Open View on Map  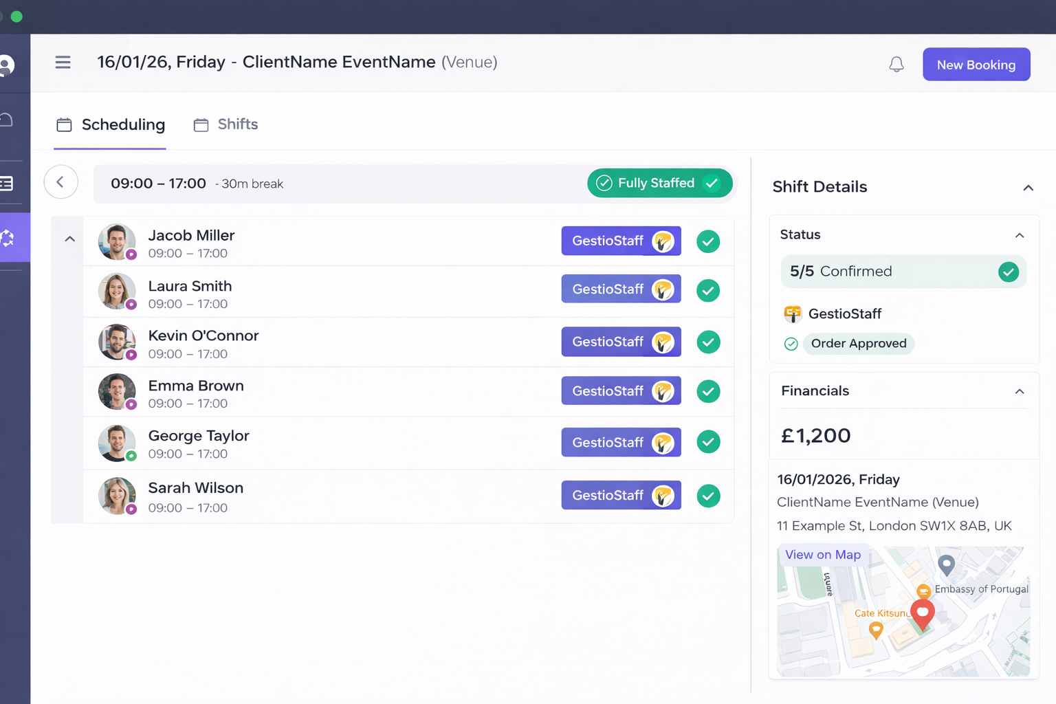pos(823,554)
